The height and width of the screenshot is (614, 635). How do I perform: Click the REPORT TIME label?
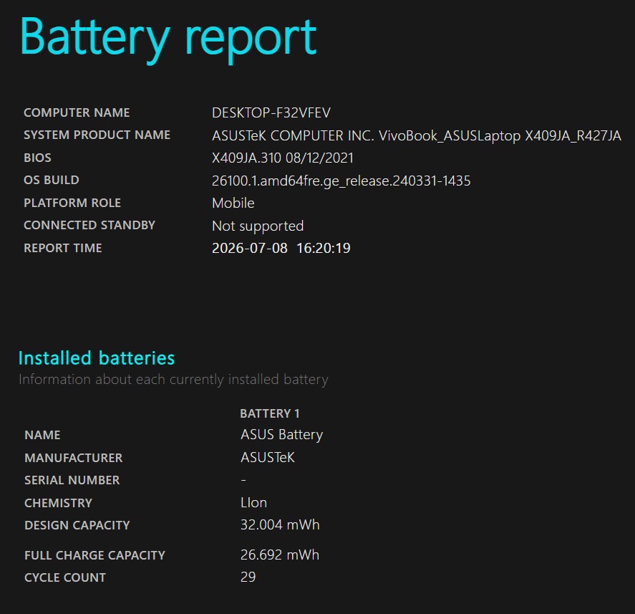63,248
